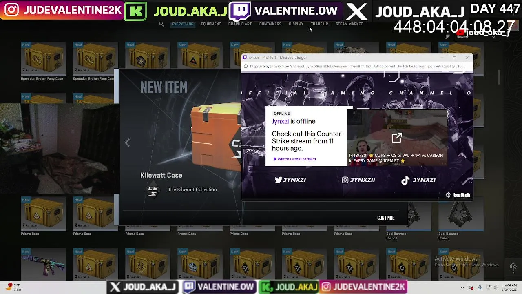Click the Twitch logo in the player
522x294 pixels.
pos(462,195)
